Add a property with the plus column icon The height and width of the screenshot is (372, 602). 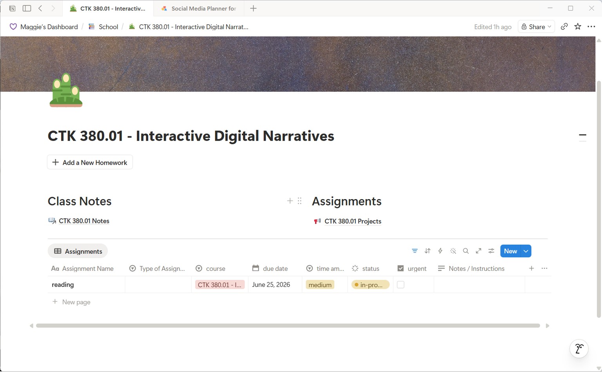click(x=531, y=268)
